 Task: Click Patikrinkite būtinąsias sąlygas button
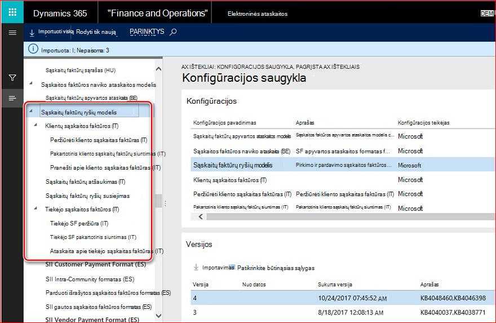coord(276,268)
